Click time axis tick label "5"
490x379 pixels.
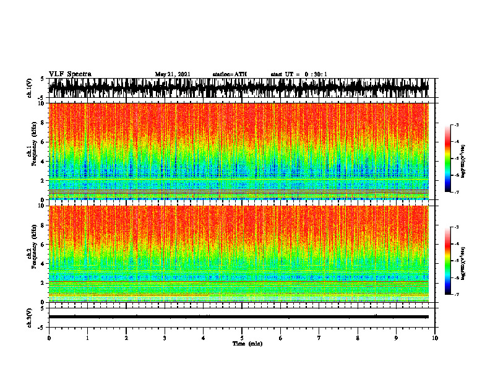(242, 338)
